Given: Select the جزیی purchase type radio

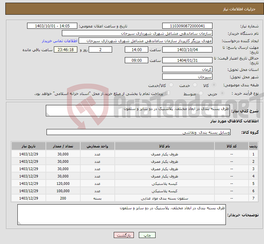Looking at the screenshot, I should click(222, 93).
